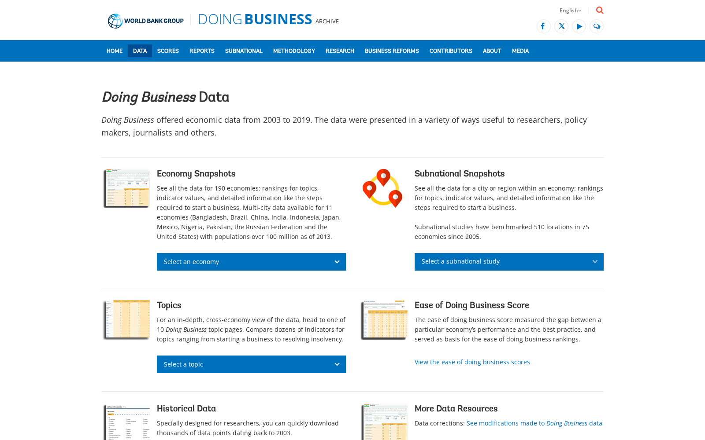Select the Data nav tab
The height and width of the screenshot is (440, 705).
(x=140, y=51)
